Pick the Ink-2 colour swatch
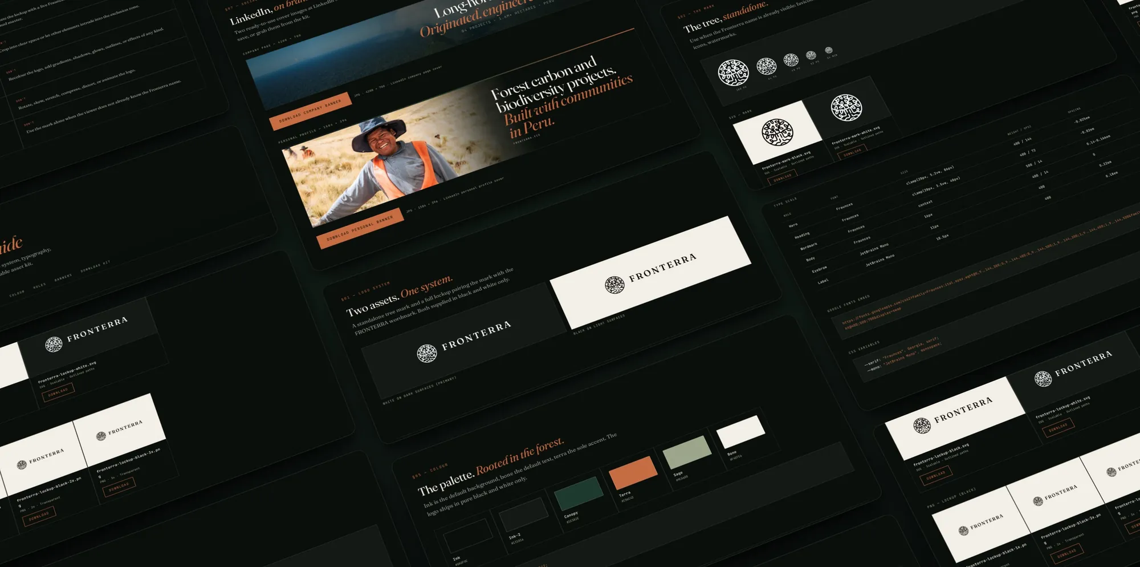The width and height of the screenshot is (1140, 567). tap(524, 515)
